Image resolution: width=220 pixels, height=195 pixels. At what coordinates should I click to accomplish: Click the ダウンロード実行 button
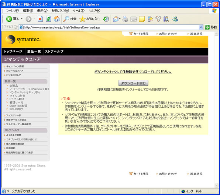133,83
